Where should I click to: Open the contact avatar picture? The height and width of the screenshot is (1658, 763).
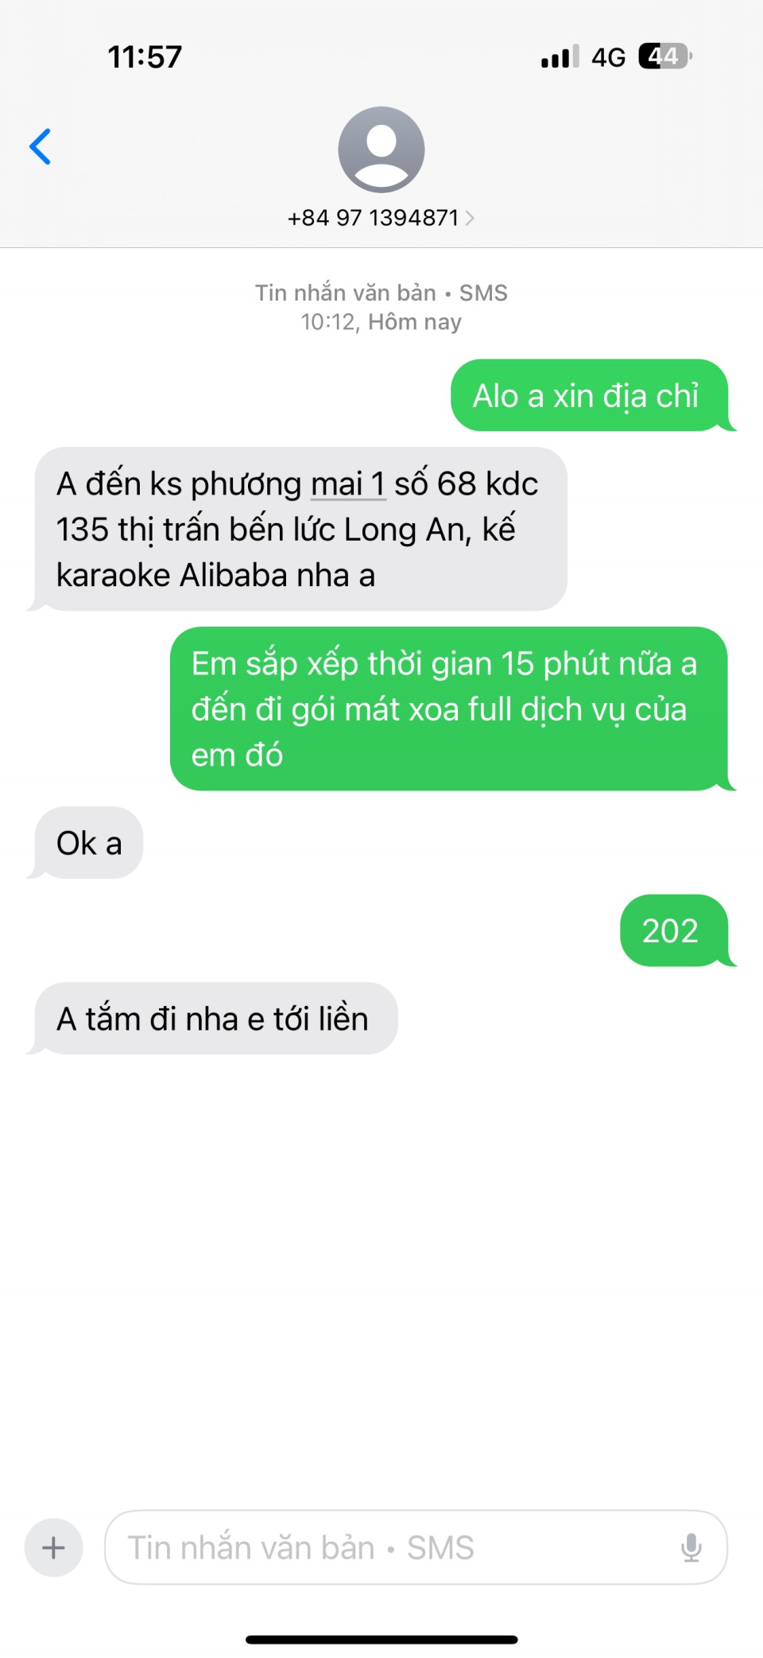(381, 149)
